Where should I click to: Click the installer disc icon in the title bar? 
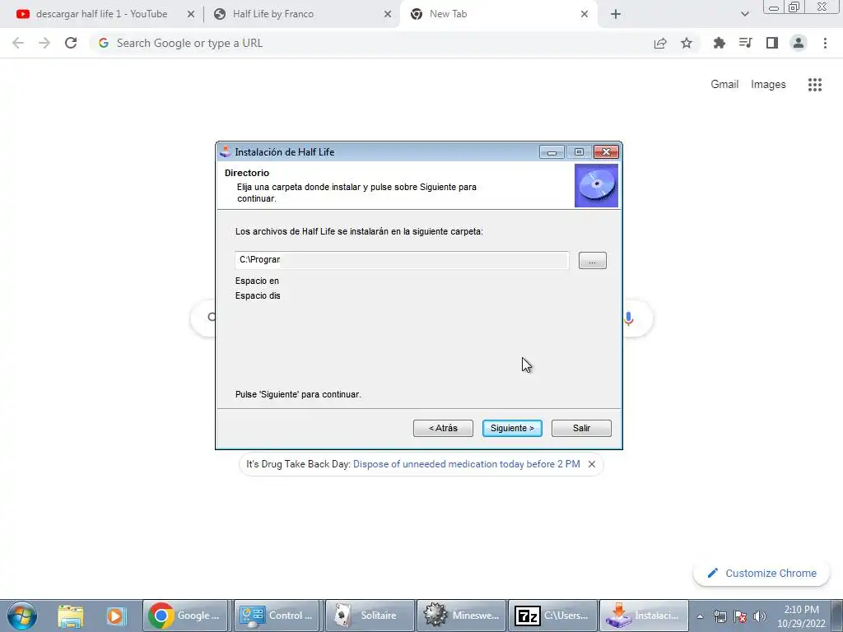tap(226, 152)
